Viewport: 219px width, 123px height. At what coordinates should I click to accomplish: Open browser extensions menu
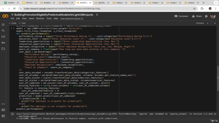tap(202, 9)
